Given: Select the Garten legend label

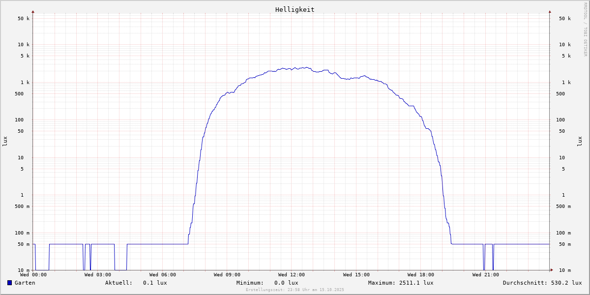Looking at the screenshot, I should tap(25, 283).
